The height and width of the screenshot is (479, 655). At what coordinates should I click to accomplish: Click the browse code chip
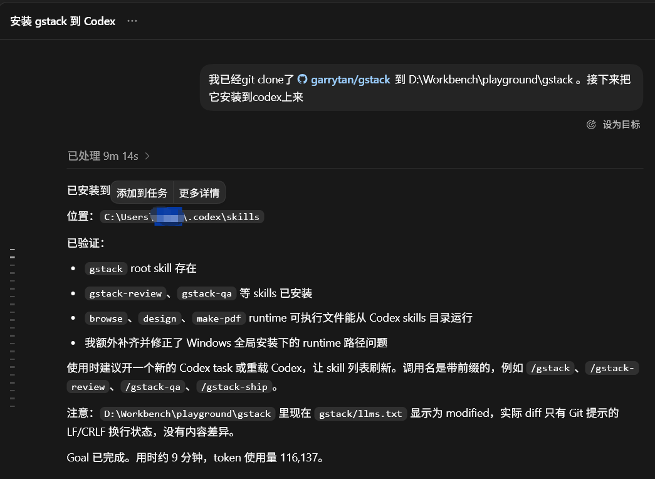click(x=106, y=318)
